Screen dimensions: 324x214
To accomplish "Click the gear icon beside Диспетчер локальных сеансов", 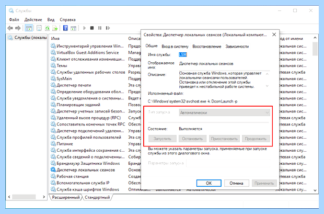I will (x=53, y=170).
